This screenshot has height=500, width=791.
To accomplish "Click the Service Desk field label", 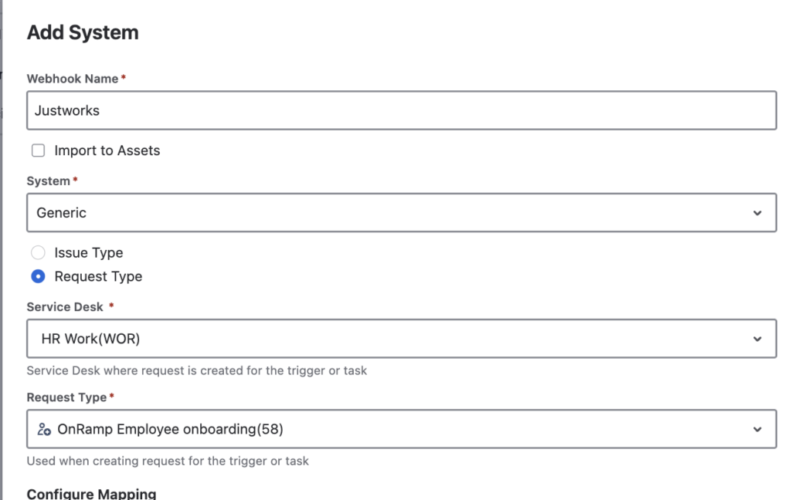I will click(65, 307).
